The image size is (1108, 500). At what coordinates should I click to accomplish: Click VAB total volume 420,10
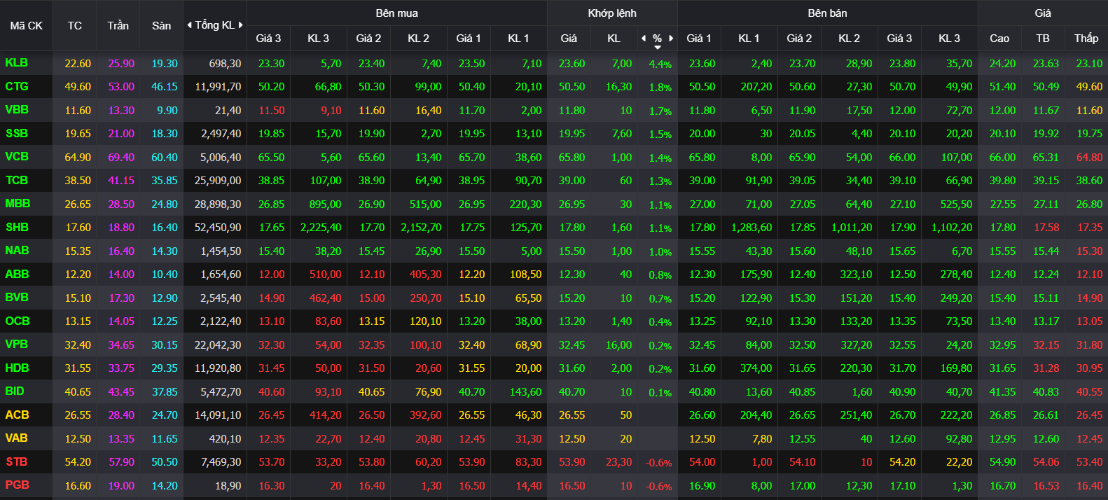[225, 439]
